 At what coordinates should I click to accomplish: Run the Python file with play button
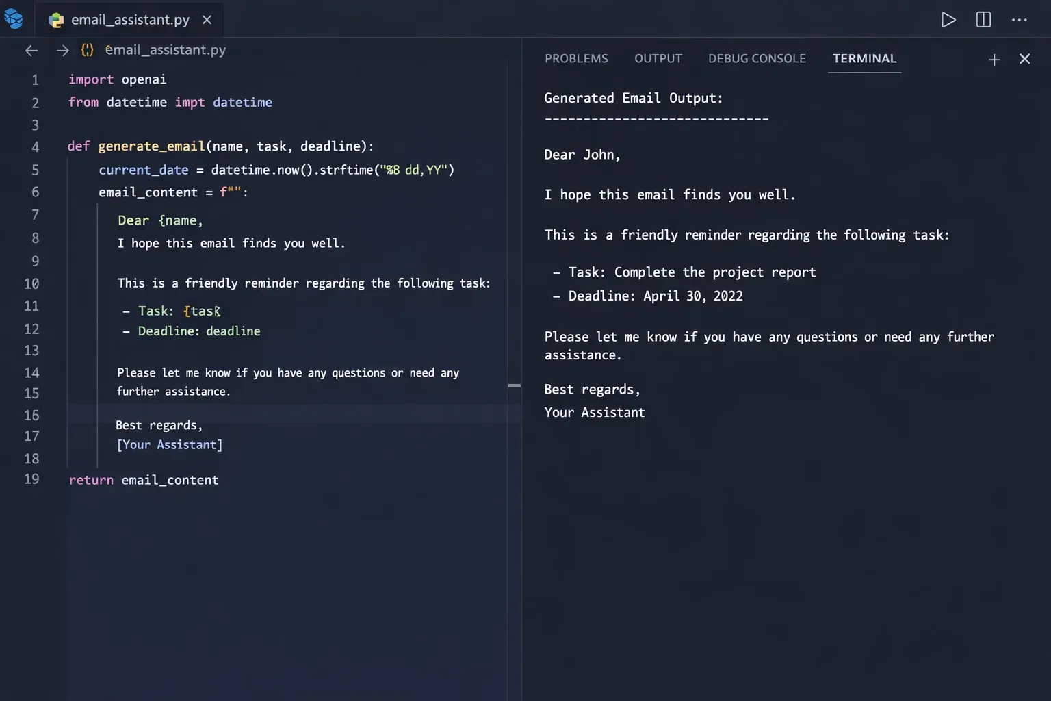pos(948,20)
